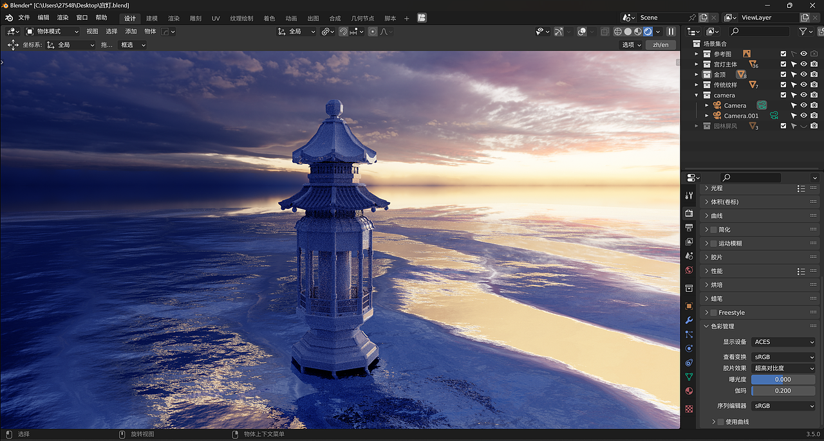The width and height of the screenshot is (824, 441).
Task: Open the 选项 options button
Action: click(632, 45)
